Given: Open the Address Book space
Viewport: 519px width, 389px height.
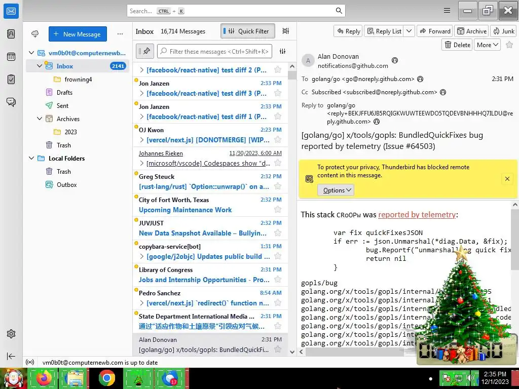Looking at the screenshot, I should point(11,34).
